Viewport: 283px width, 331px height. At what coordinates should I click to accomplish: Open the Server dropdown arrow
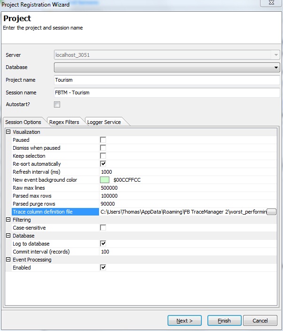tap(276, 55)
